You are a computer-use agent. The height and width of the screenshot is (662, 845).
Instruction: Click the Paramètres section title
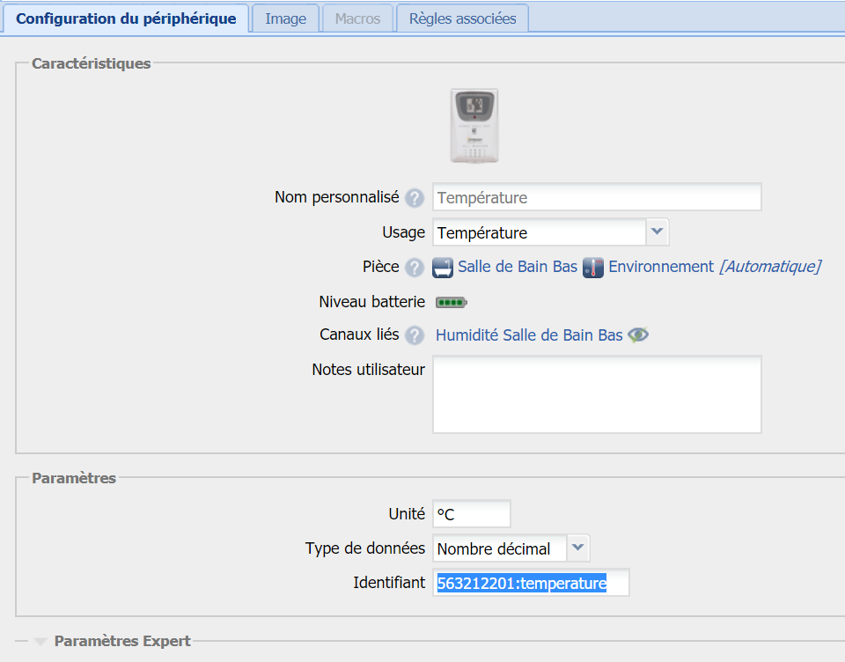(74, 478)
